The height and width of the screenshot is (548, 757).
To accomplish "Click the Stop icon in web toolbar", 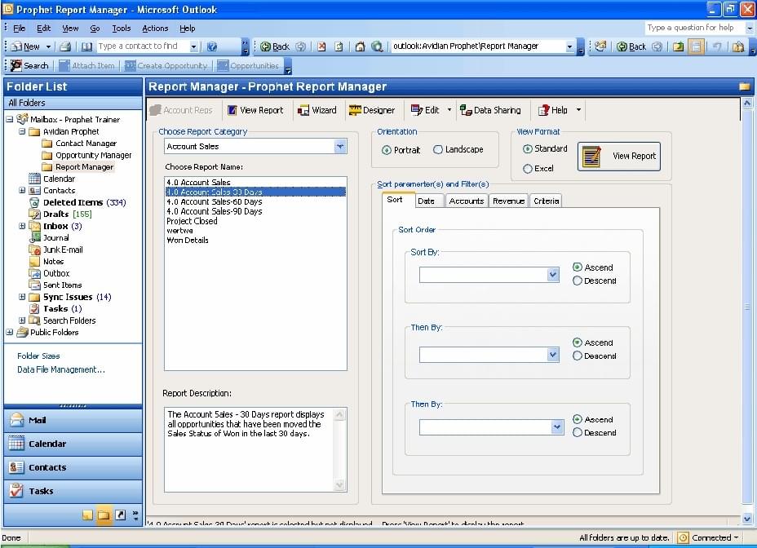I will tap(321, 46).
